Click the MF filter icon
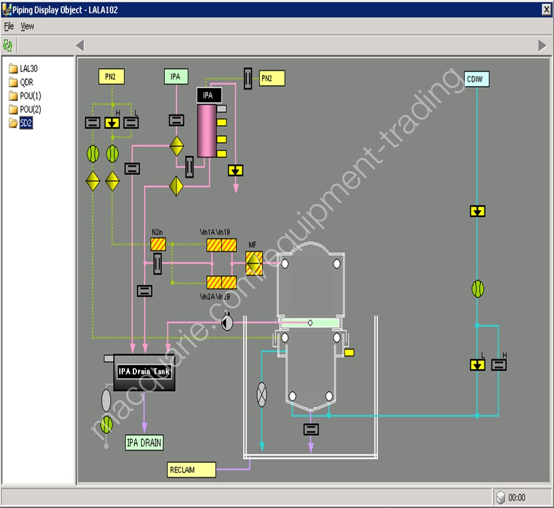The height and width of the screenshot is (508, 554). (254, 264)
